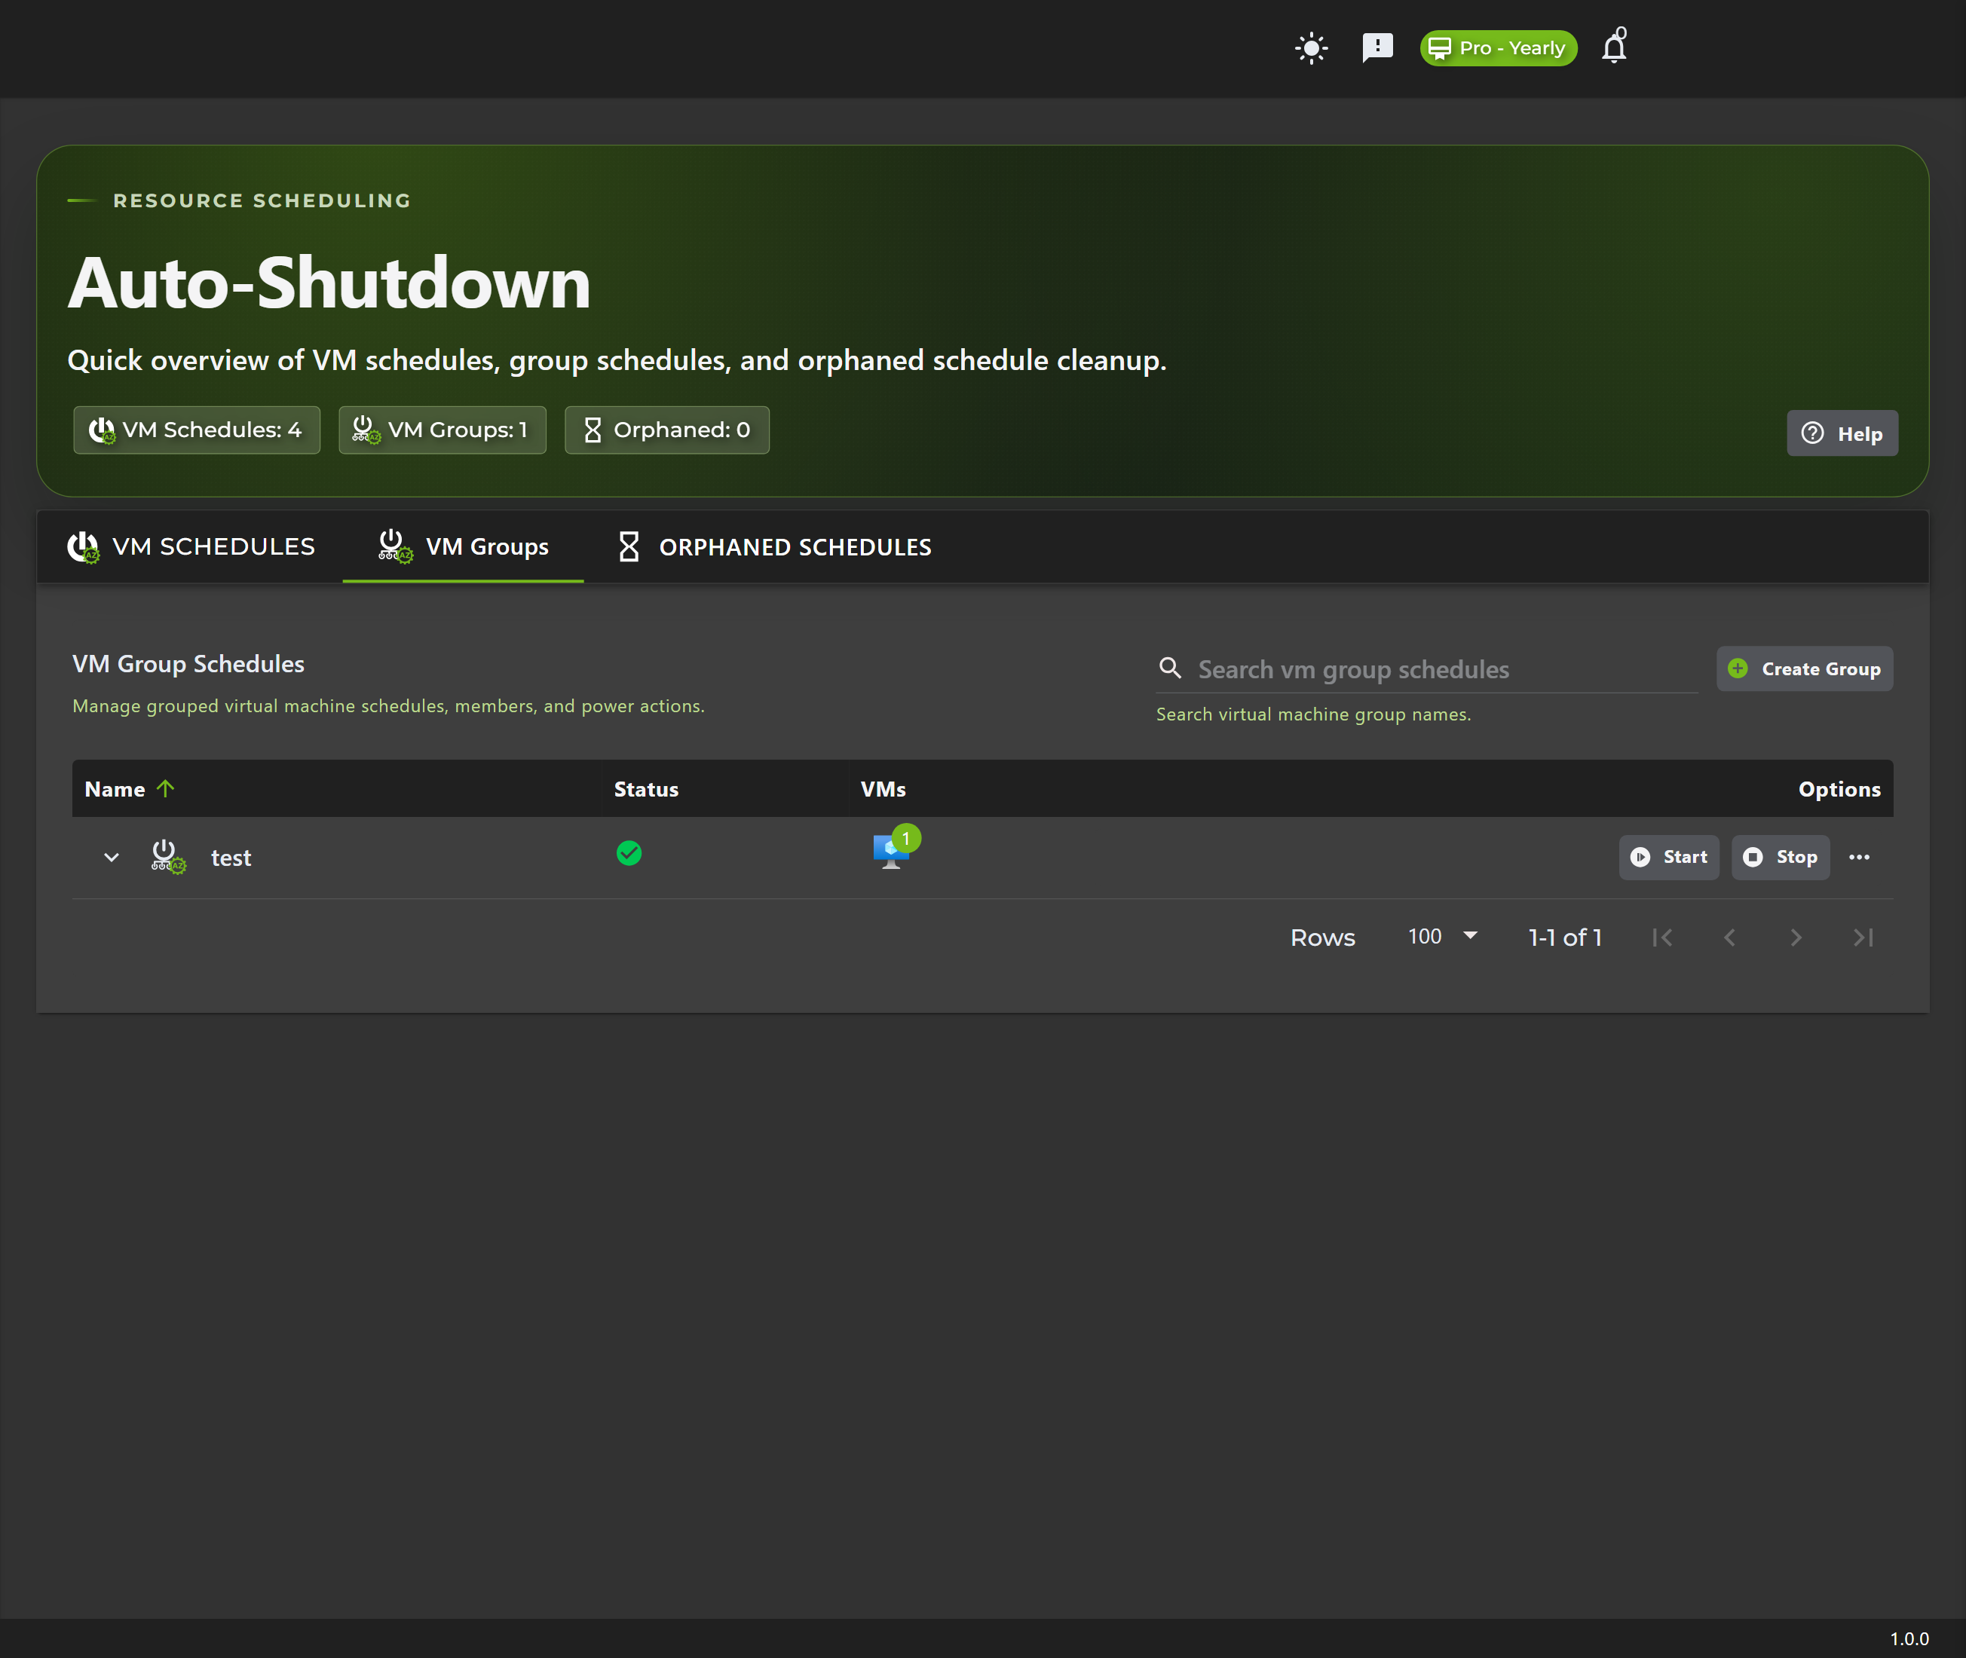Click VM Groups: 1 chip
This screenshot has height=1658, width=1966.
click(x=442, y=430)
